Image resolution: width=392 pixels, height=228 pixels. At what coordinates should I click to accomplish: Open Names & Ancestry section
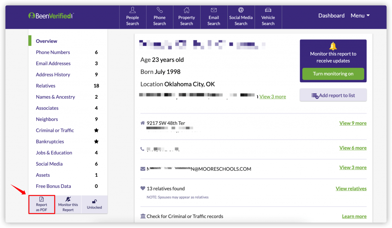point(56,97)
